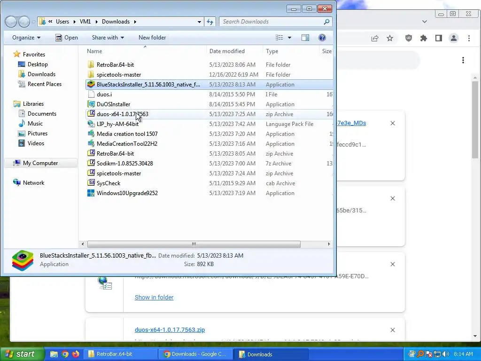The image size is (481, 361).
Task: Switch to Downloads - Google Chrome taskbar button
Action: click(196, 354)
